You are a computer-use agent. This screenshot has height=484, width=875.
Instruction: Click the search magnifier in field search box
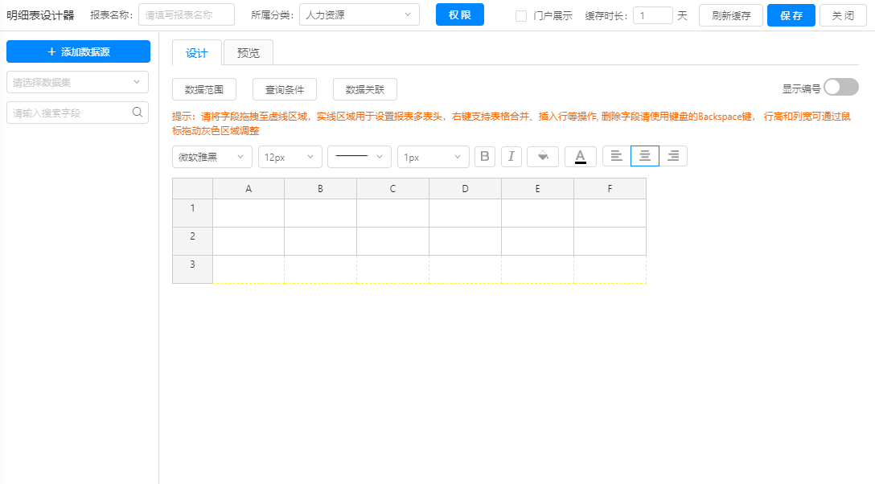coord(138,113)
